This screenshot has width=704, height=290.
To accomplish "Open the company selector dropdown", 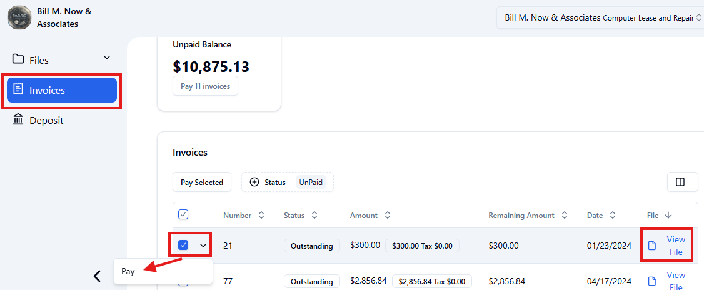I will [x=600, y=18].
